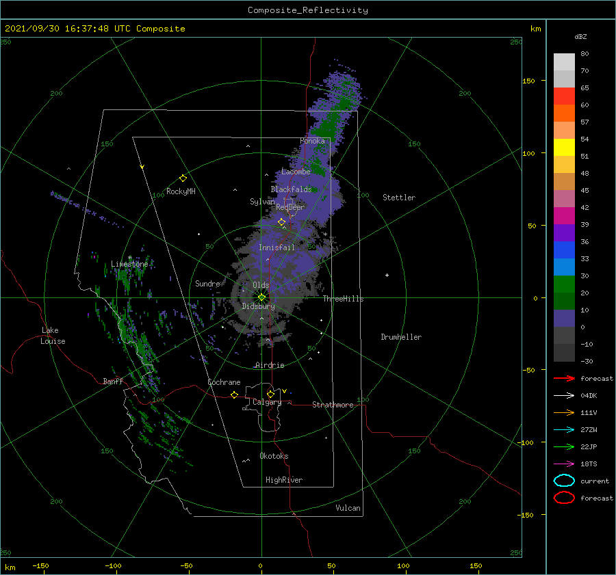This screenshot has width=616, height=575.
Task: Click the Lacombe town label
Action: click(x=296, y=172)
